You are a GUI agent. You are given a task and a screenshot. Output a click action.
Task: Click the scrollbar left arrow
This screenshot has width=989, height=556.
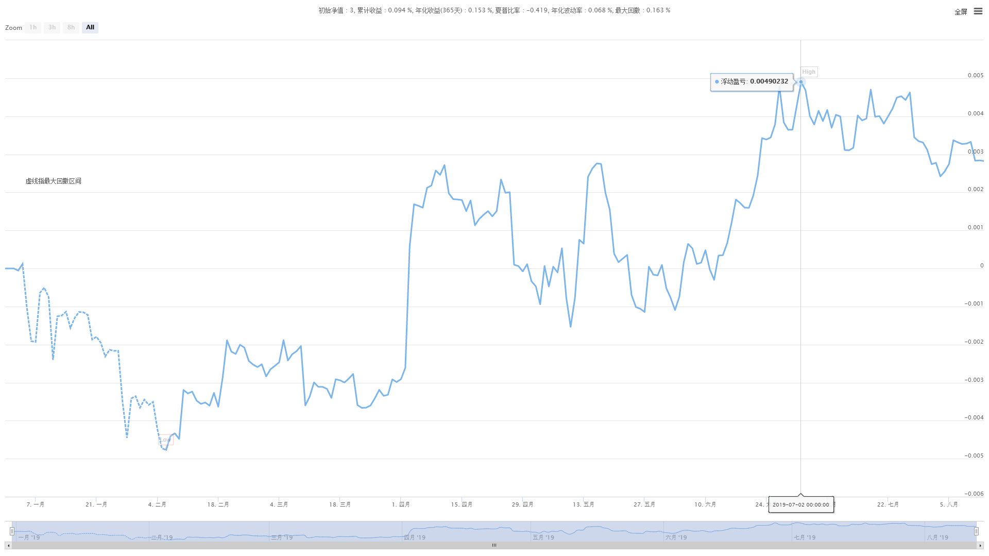[8, 545]
